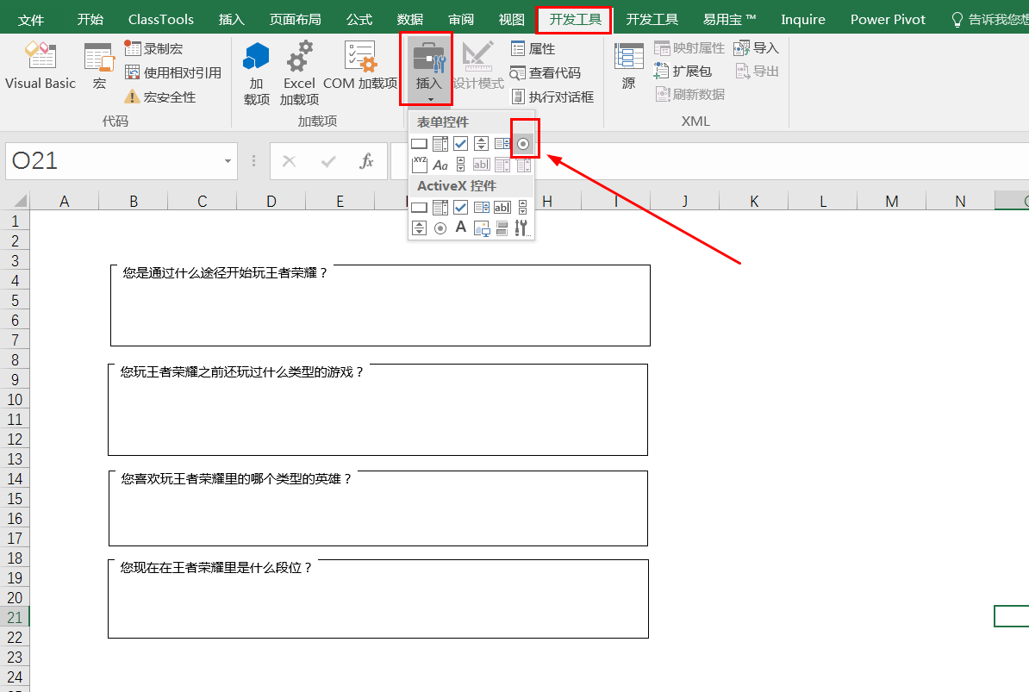Switch to the Inquire tab
The width and height of the screenshot is (1029, 692).
point(802,20)
